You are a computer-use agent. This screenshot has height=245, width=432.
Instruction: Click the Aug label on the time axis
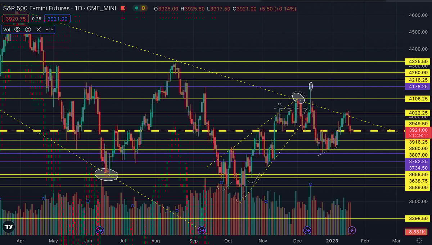pyautogui.click(x=156, y=240)
